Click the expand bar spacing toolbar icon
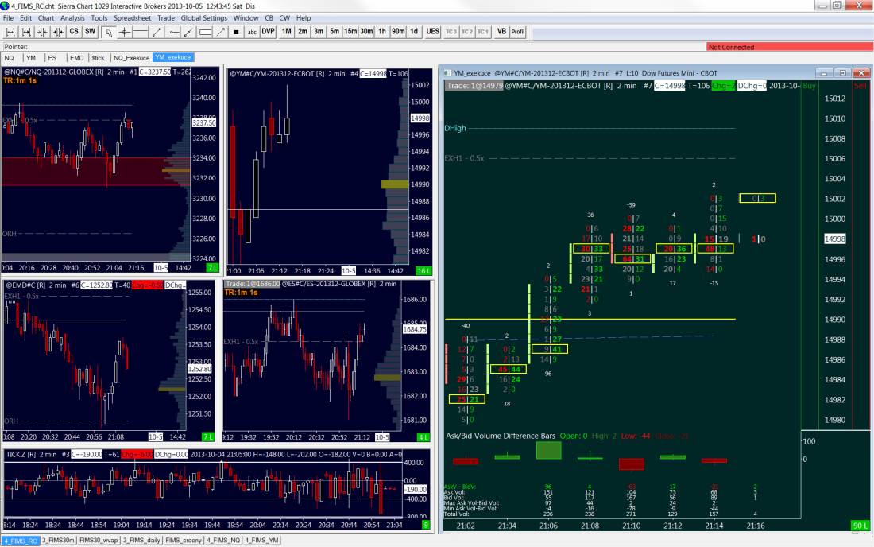The width and height of the screenshot is (874, 547). click(x=26, y=32)
